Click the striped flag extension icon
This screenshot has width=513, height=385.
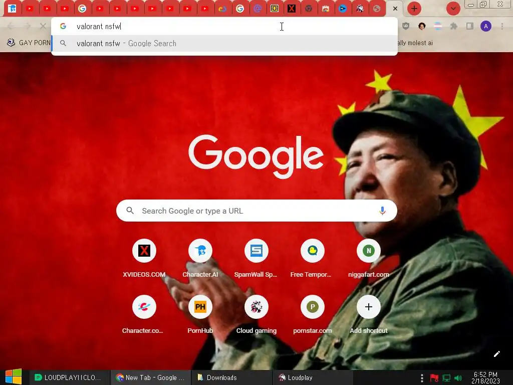(x=438, y=26)
